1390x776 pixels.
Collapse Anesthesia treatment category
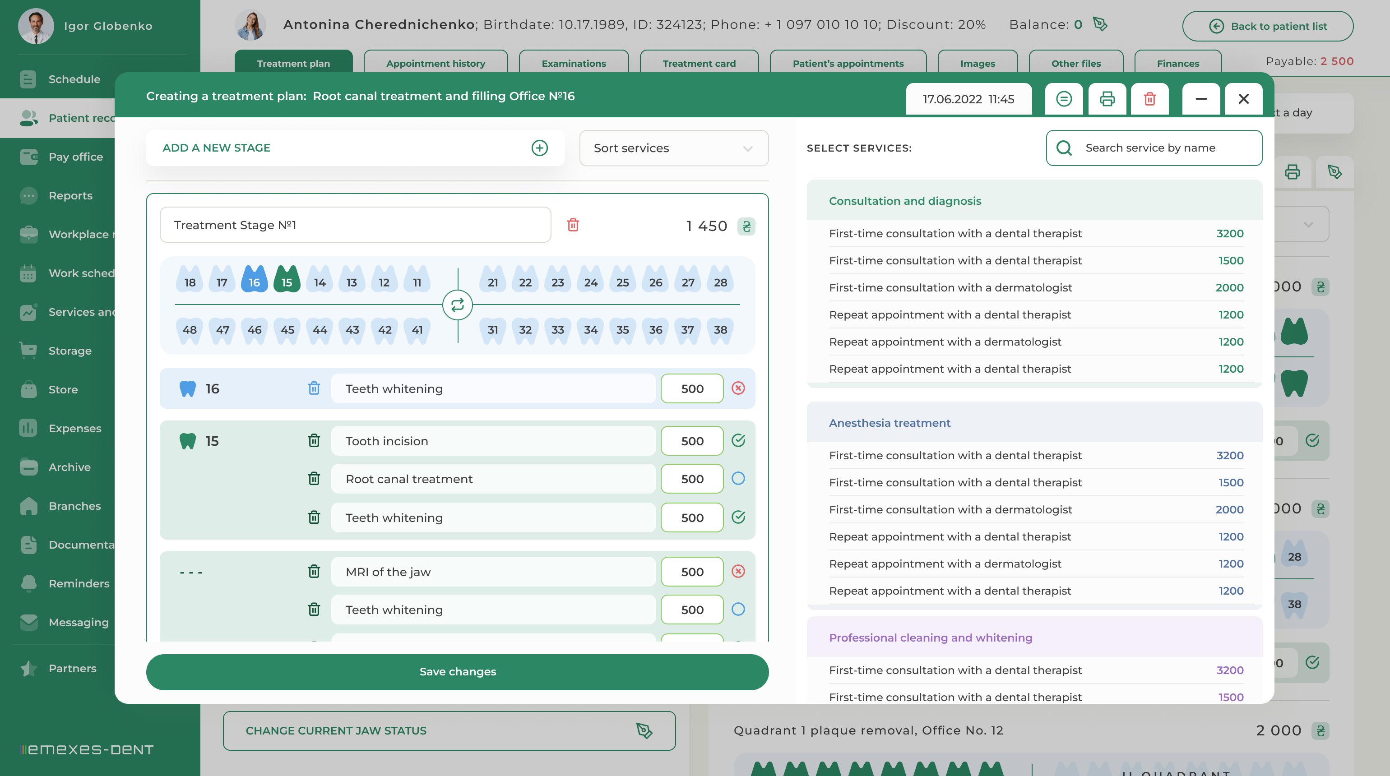pos(1034,423)
